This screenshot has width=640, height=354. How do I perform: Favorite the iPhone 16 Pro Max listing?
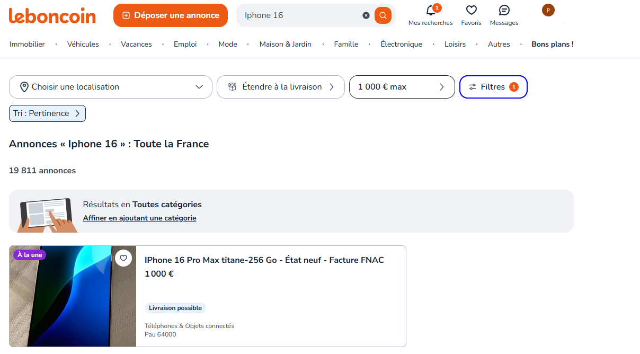pyautogui.click(x=123, y=258)
